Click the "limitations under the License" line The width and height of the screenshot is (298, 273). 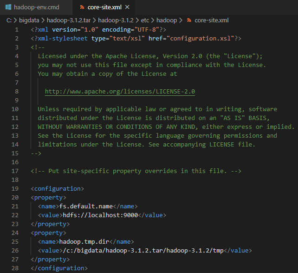pyautogui.click(x=146, y=145)
